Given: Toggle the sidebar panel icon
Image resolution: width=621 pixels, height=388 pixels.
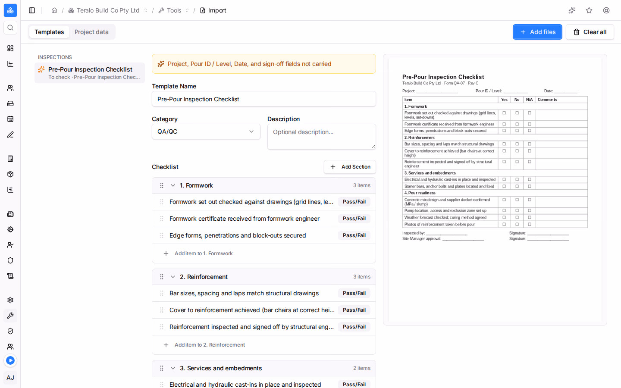Looking at the screenshot, I should (32, 10).
